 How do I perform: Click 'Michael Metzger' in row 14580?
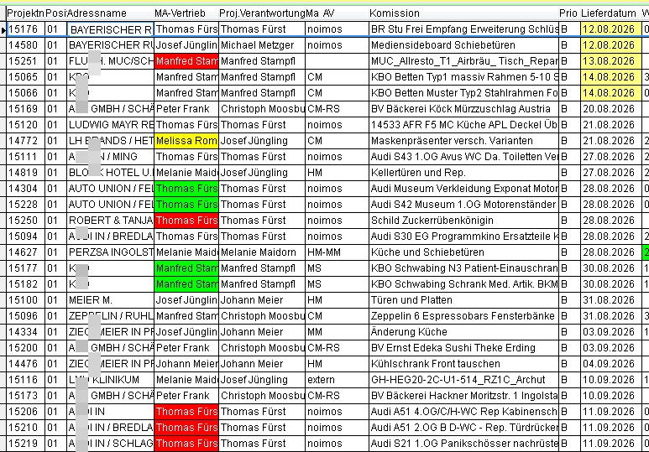click(x=262, y=45)
